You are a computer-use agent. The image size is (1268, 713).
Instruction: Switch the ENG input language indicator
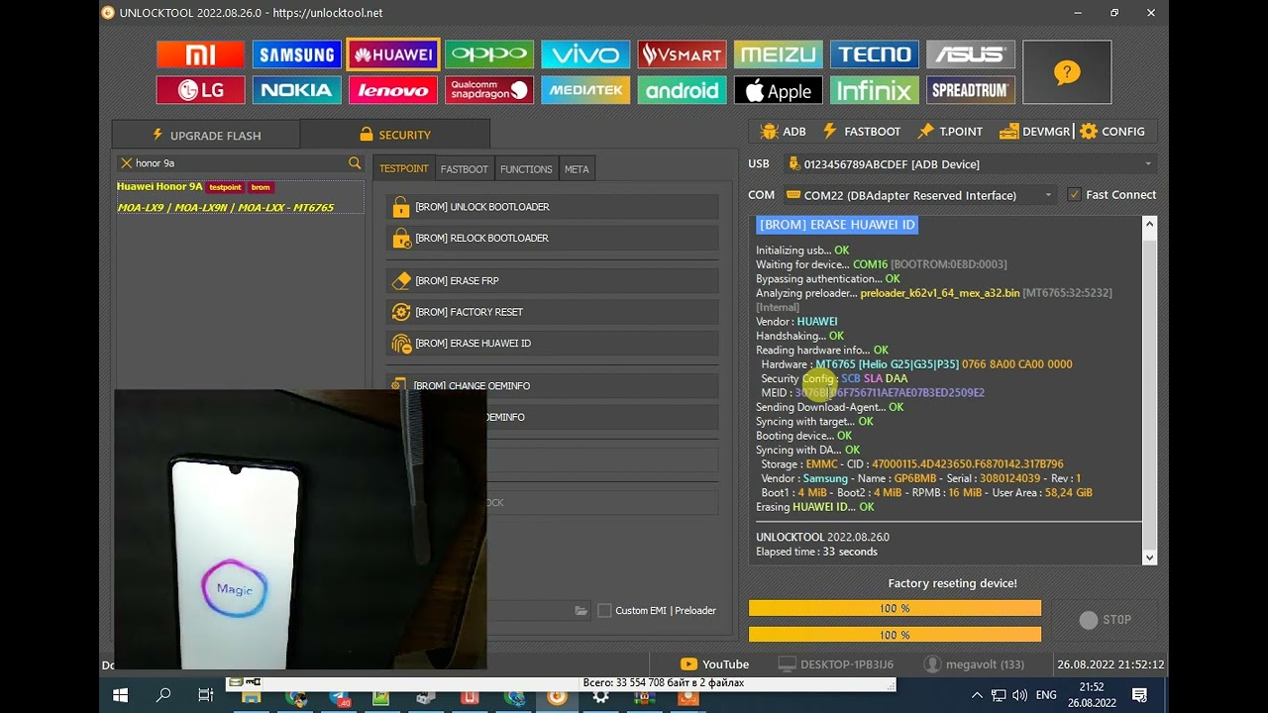click(1046, 695)
